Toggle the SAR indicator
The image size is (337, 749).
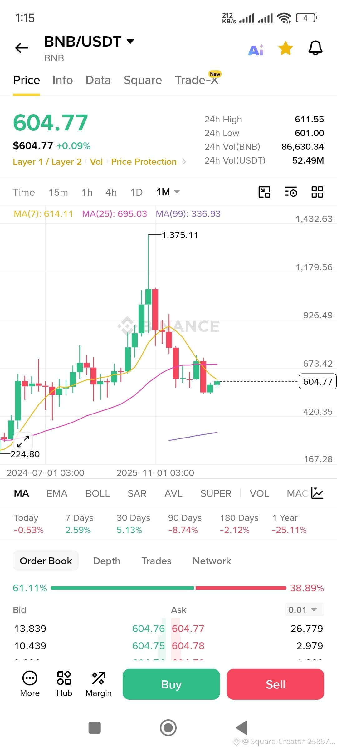(137, 493)
